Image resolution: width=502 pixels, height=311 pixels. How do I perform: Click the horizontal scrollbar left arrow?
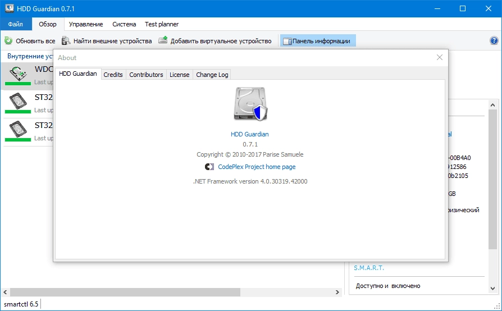[5, 292]
